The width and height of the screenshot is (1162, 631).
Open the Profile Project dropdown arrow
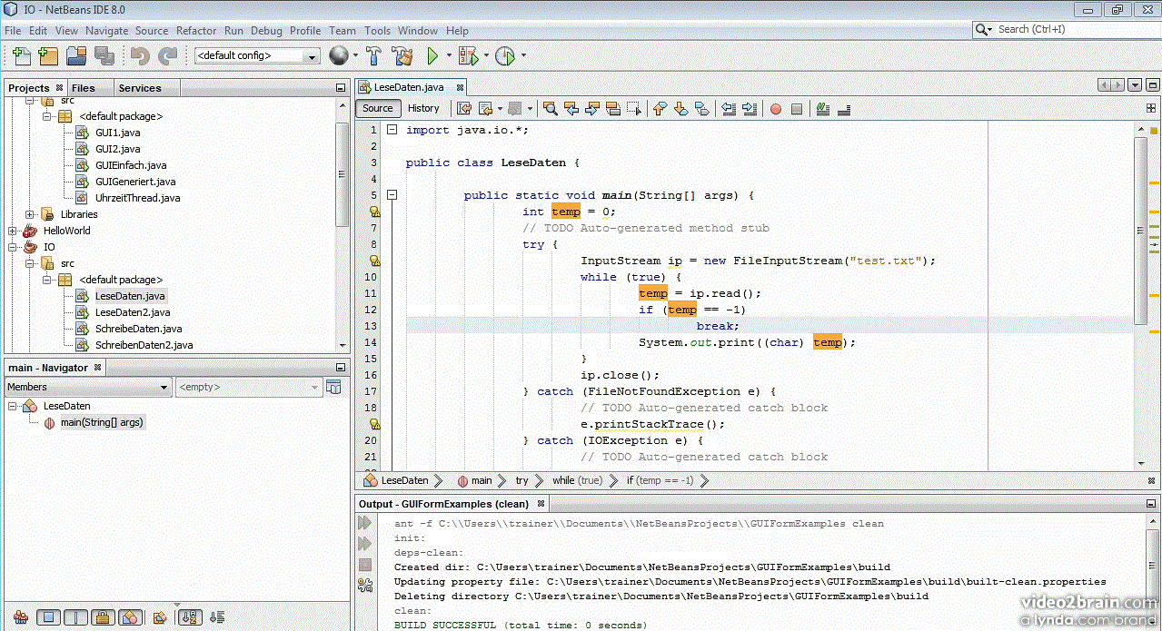522,56
